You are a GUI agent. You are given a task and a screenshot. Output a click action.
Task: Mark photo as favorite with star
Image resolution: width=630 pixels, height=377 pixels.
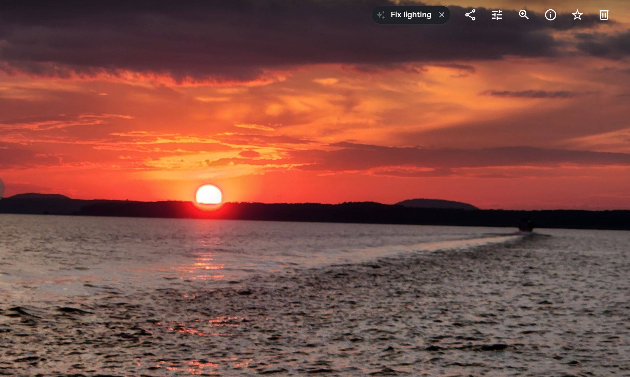(x=577, y=15)
